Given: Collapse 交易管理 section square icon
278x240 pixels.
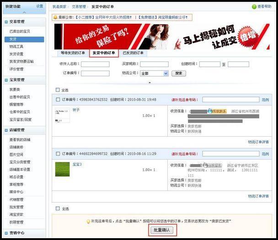Looking at the screenshot, I should click(x=6, y=22).
